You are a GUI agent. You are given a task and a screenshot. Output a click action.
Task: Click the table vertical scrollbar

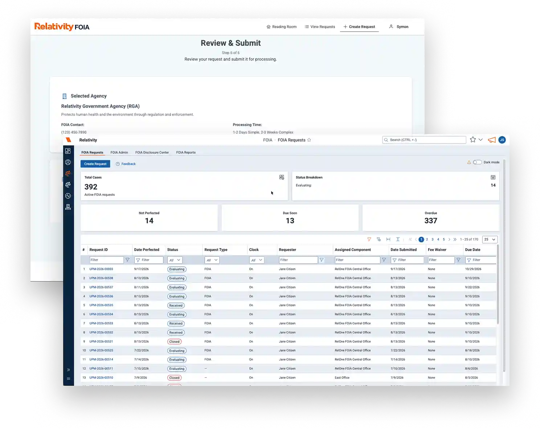498,284
